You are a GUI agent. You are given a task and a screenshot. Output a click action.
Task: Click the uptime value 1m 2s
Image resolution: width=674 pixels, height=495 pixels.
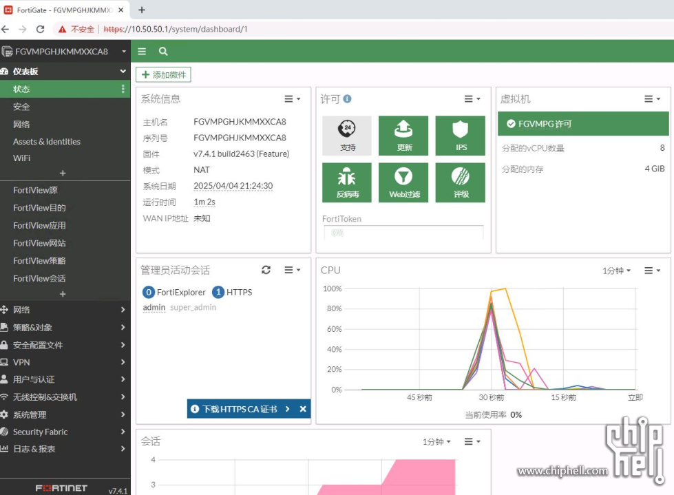(x=204, y=202)
